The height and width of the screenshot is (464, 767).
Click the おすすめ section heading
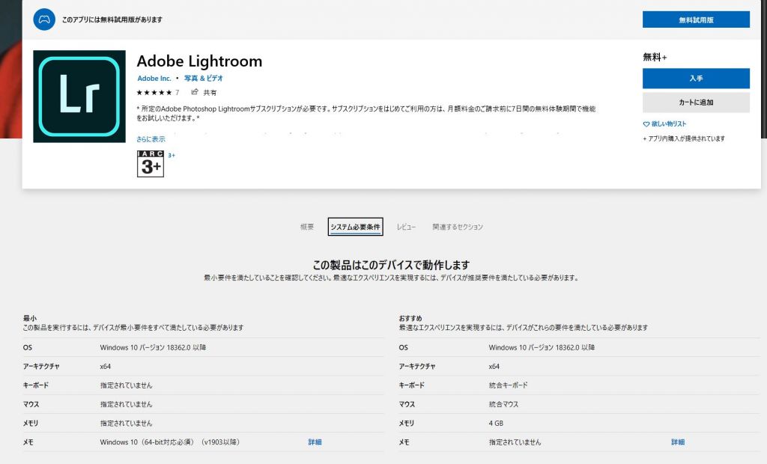[410, 318]
